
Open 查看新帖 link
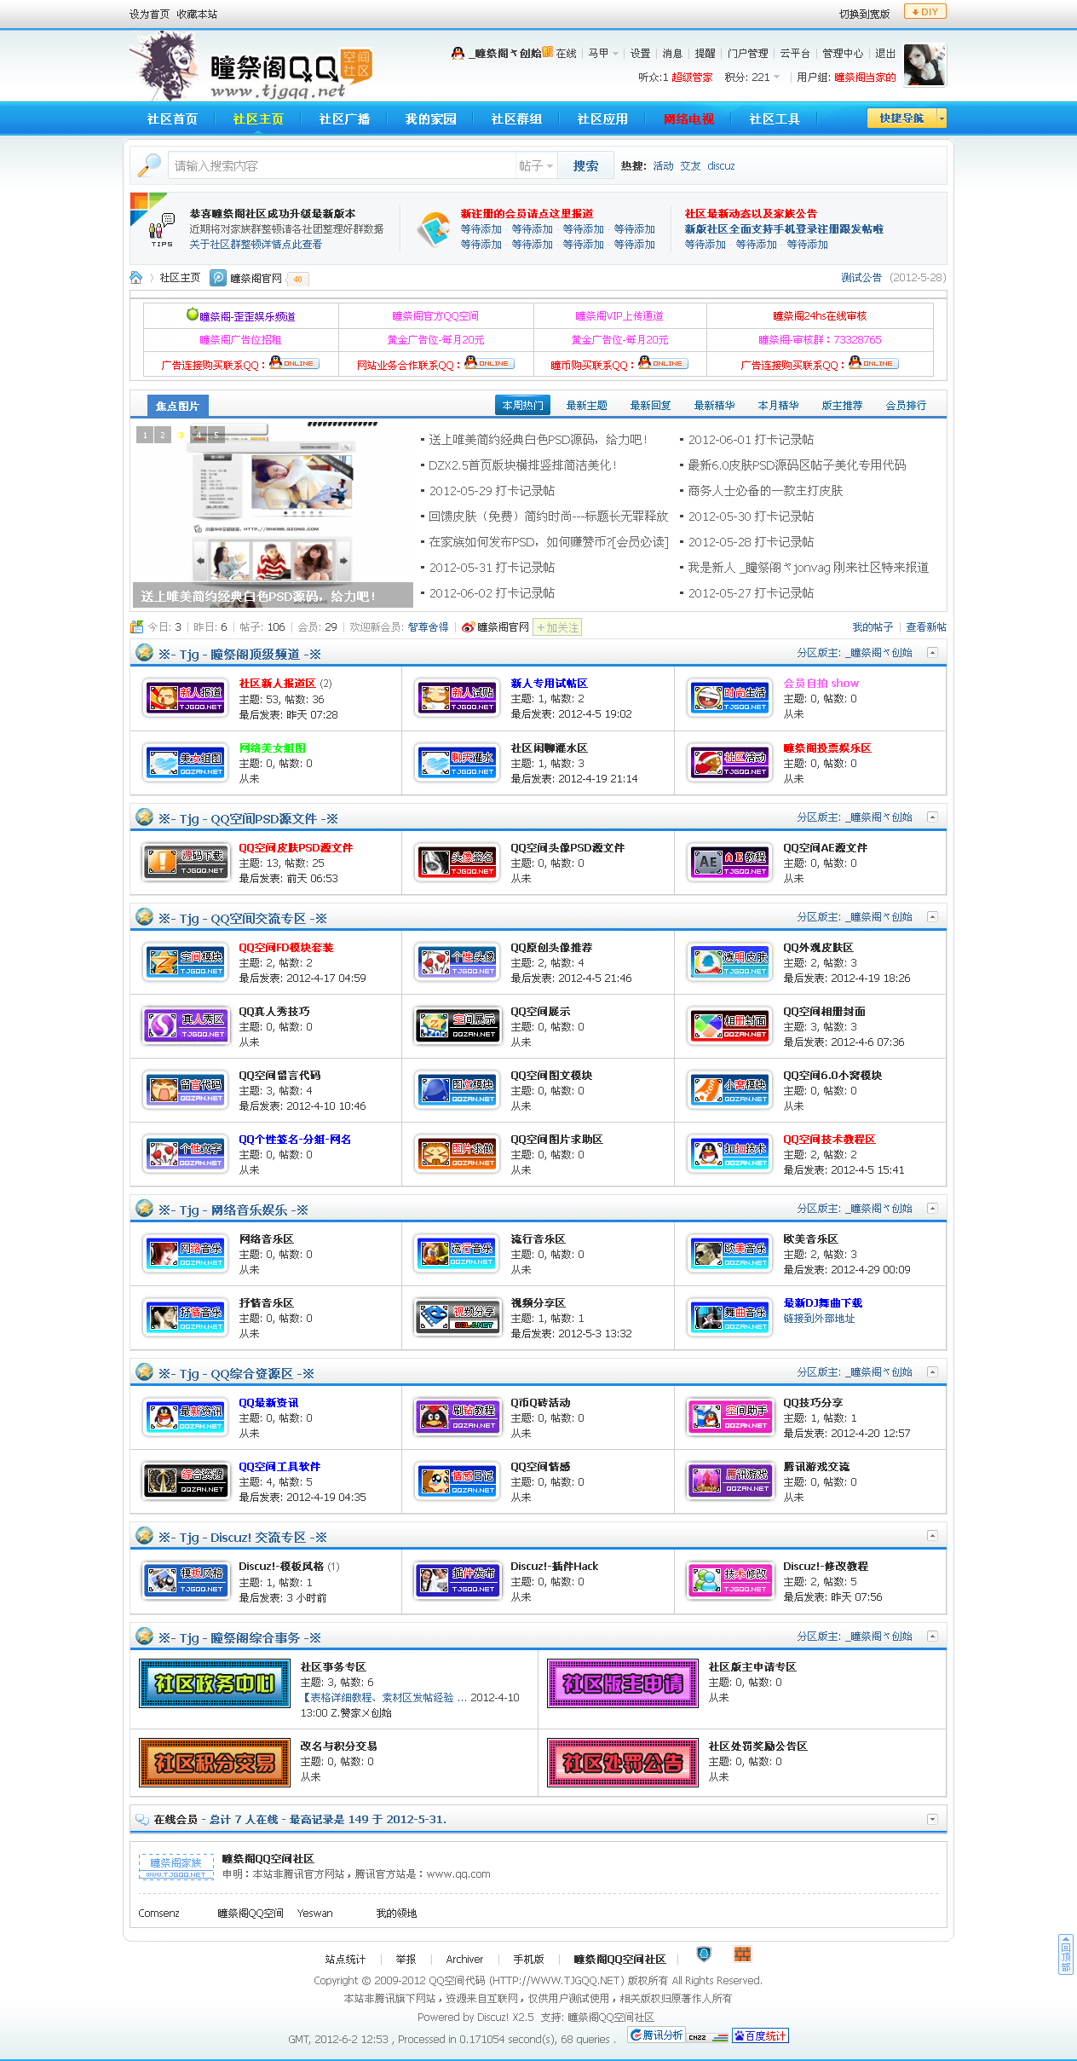(x=925, y=627)
